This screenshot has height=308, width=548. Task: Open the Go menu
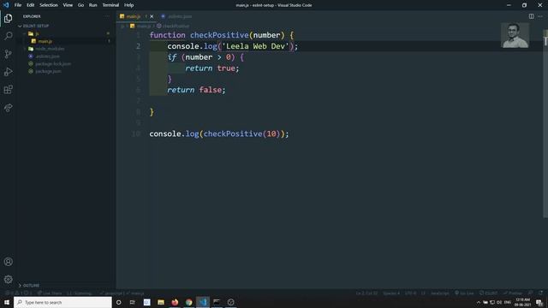click(x=80, y=5)
